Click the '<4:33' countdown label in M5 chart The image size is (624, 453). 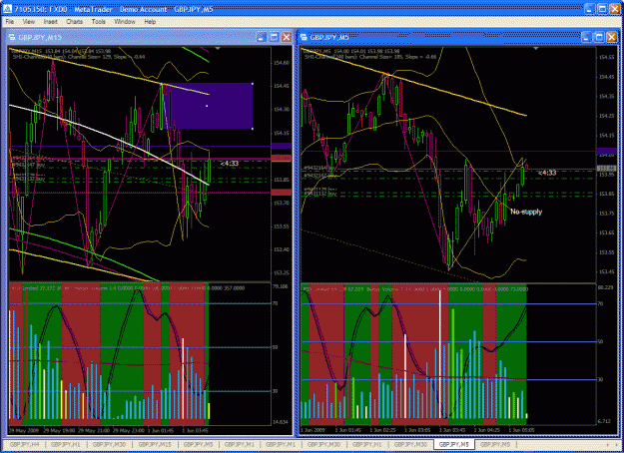[547, 173]
